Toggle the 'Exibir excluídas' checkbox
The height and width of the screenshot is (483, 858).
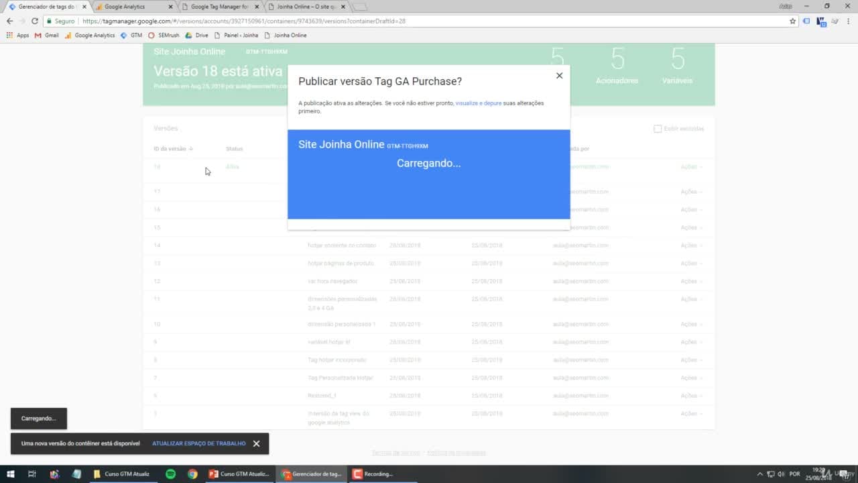[658, 129]
